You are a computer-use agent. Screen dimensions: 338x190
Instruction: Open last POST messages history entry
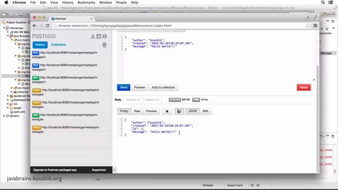point(65,129)
